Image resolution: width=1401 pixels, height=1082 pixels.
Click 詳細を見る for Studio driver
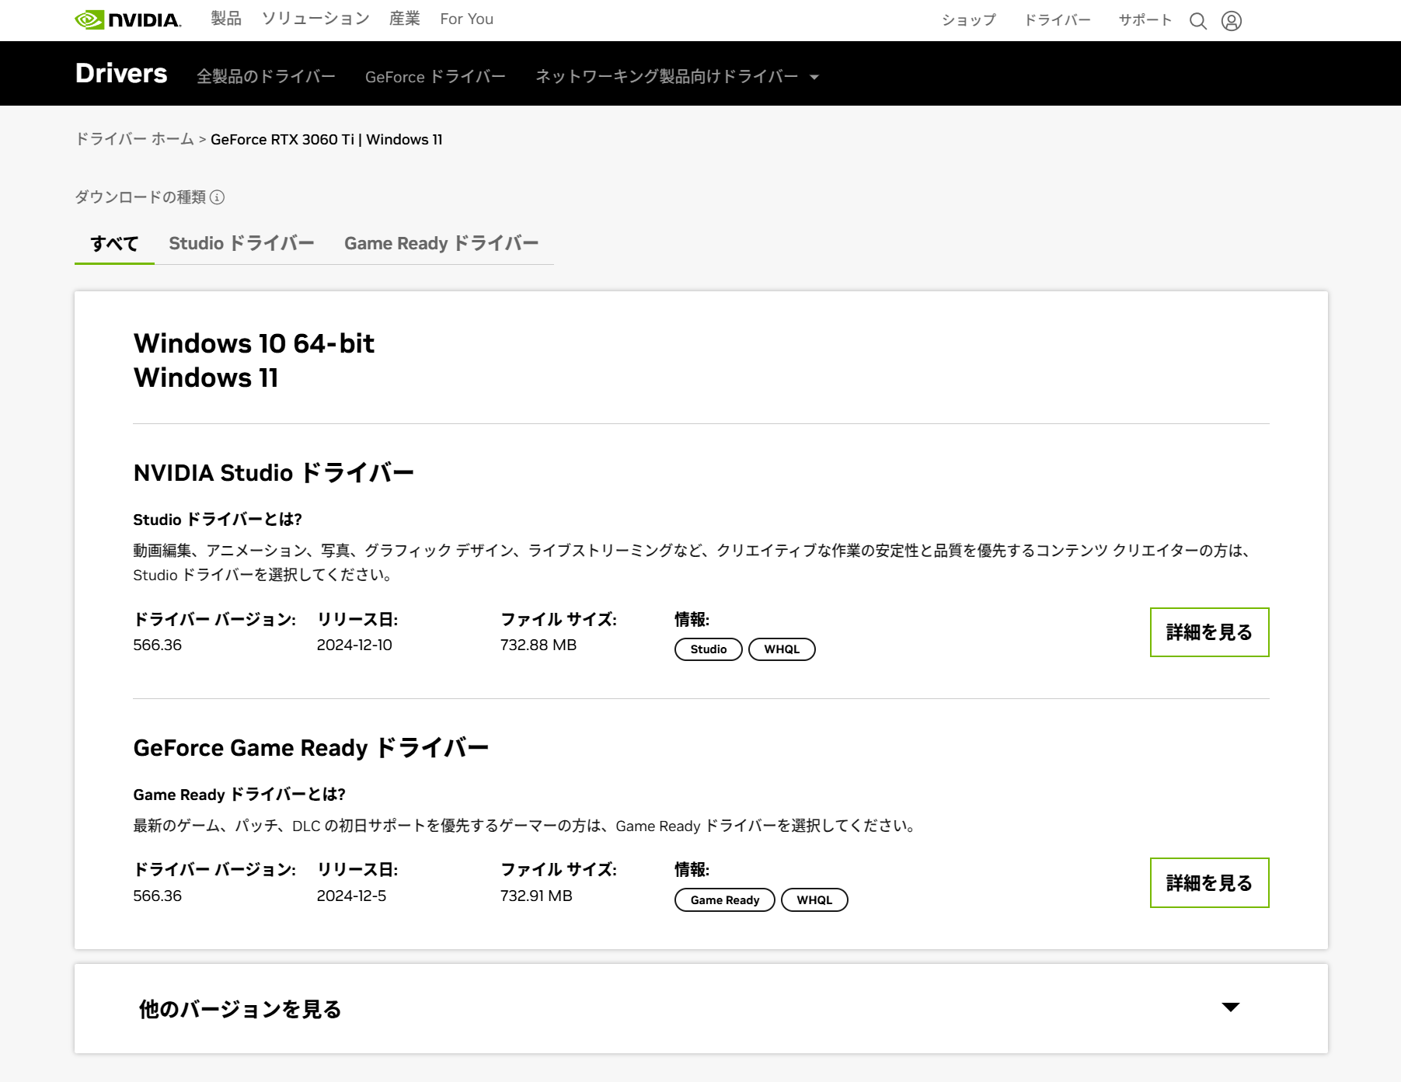tap(1209, 632)
